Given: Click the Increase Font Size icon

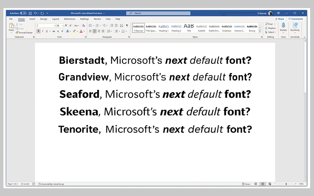Looking at the screenshot, I should click(66, 26).
